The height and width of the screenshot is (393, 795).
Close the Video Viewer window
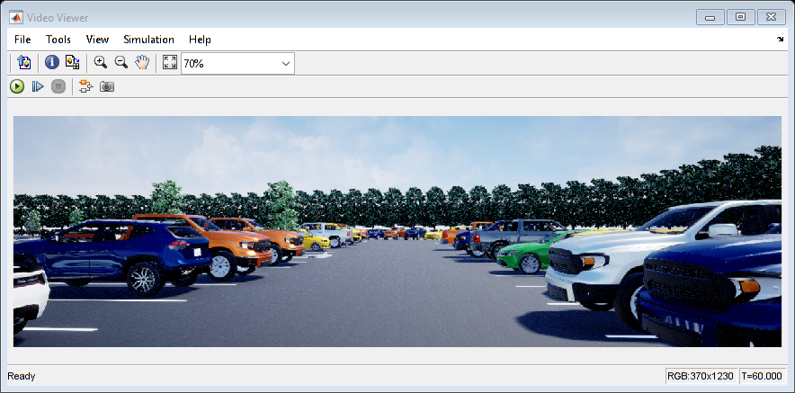[771, 17]
